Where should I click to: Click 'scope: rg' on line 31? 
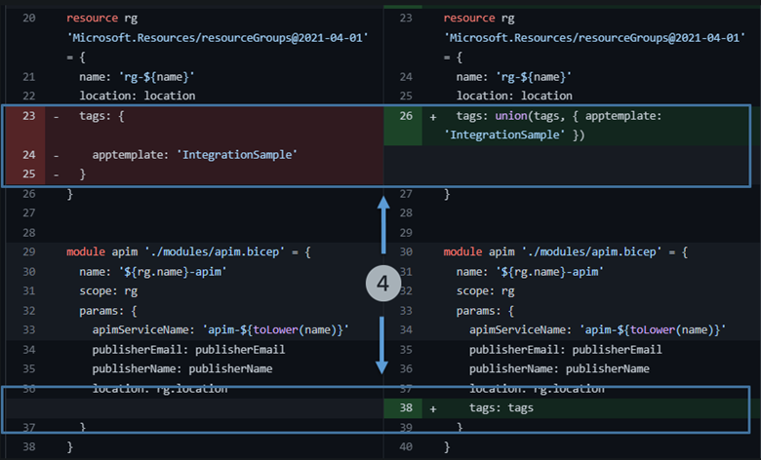(x=108, y=290)
